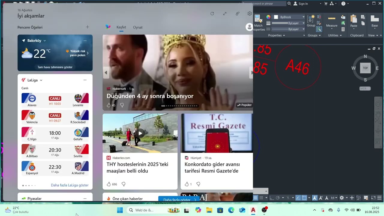Click the widgets profile avatar
Image resolution: width=384 pixels, height=216 pixels.
click(x=249, y=27)
